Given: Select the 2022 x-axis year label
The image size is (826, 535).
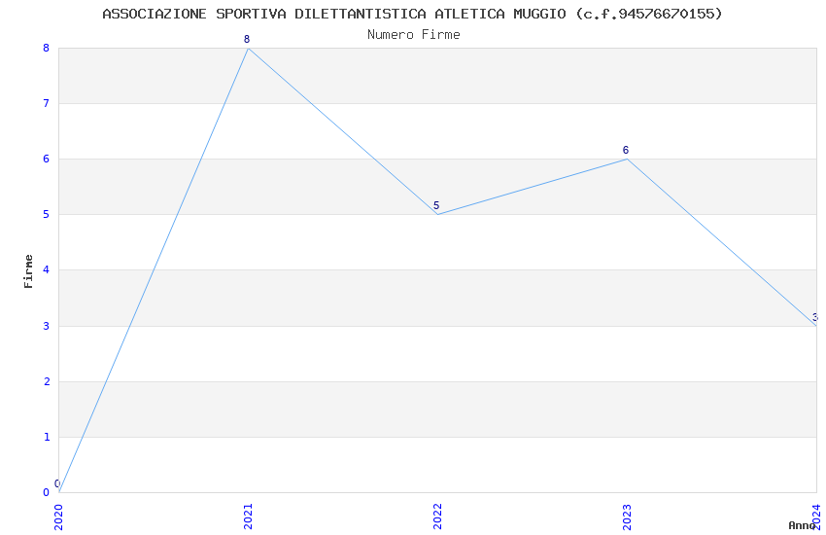Looking at the screenshot, I should click(x=437, y=516).
